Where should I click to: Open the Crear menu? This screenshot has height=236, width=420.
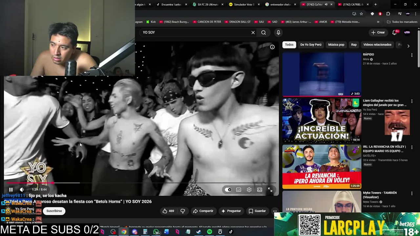[378, 32]
